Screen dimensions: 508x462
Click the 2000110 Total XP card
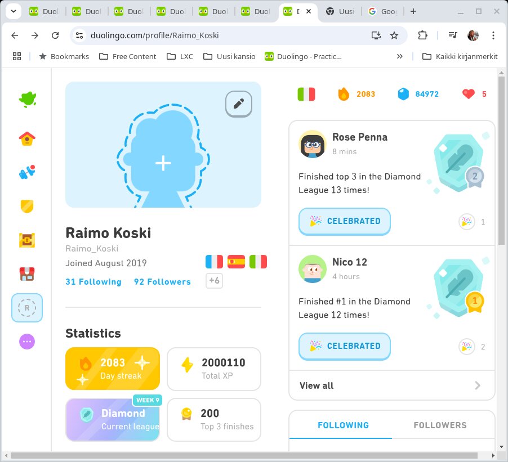click(x=214, y=369)
